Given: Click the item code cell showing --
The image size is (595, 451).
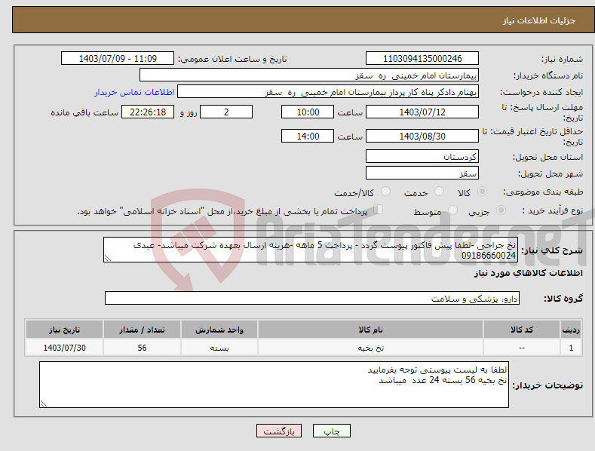Looking at the screenshot, I should point(522,348).
